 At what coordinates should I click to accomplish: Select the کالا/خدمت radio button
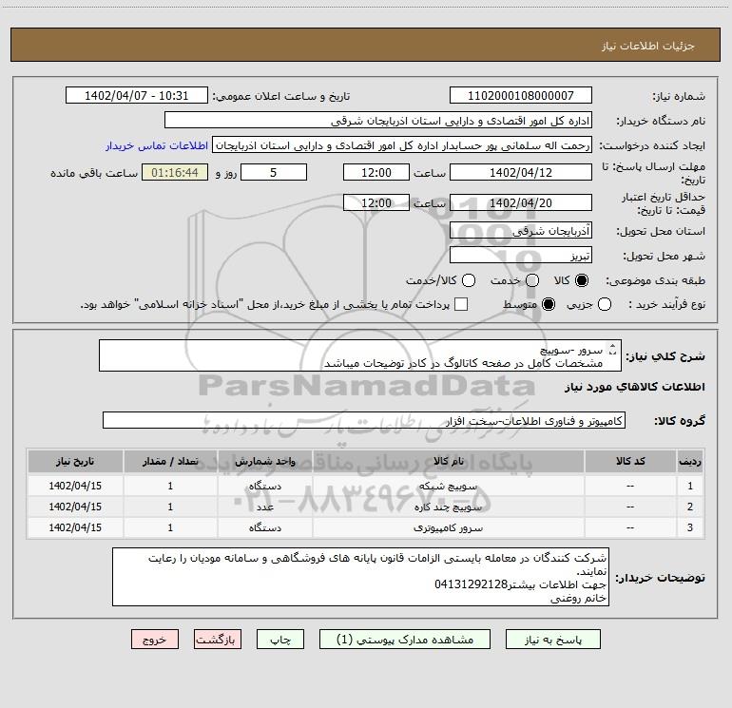point(469,280)
